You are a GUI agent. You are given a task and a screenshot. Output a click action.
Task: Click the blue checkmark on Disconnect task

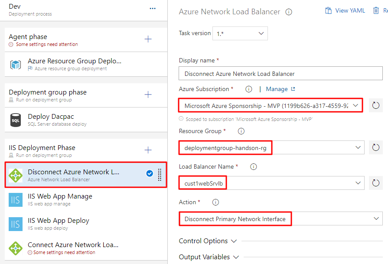(150, 173)
